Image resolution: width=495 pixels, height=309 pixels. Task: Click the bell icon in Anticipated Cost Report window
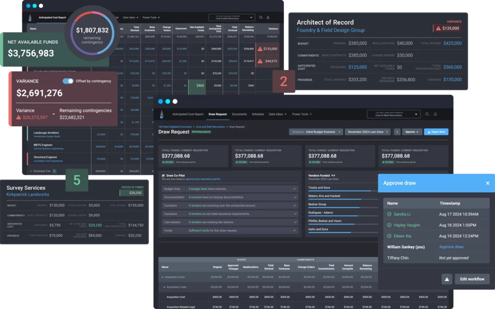(x=268, y=17)
